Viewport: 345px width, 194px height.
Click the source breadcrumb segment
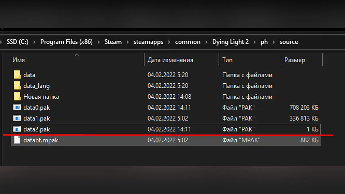pyautogui.click(x=289, y=42)
